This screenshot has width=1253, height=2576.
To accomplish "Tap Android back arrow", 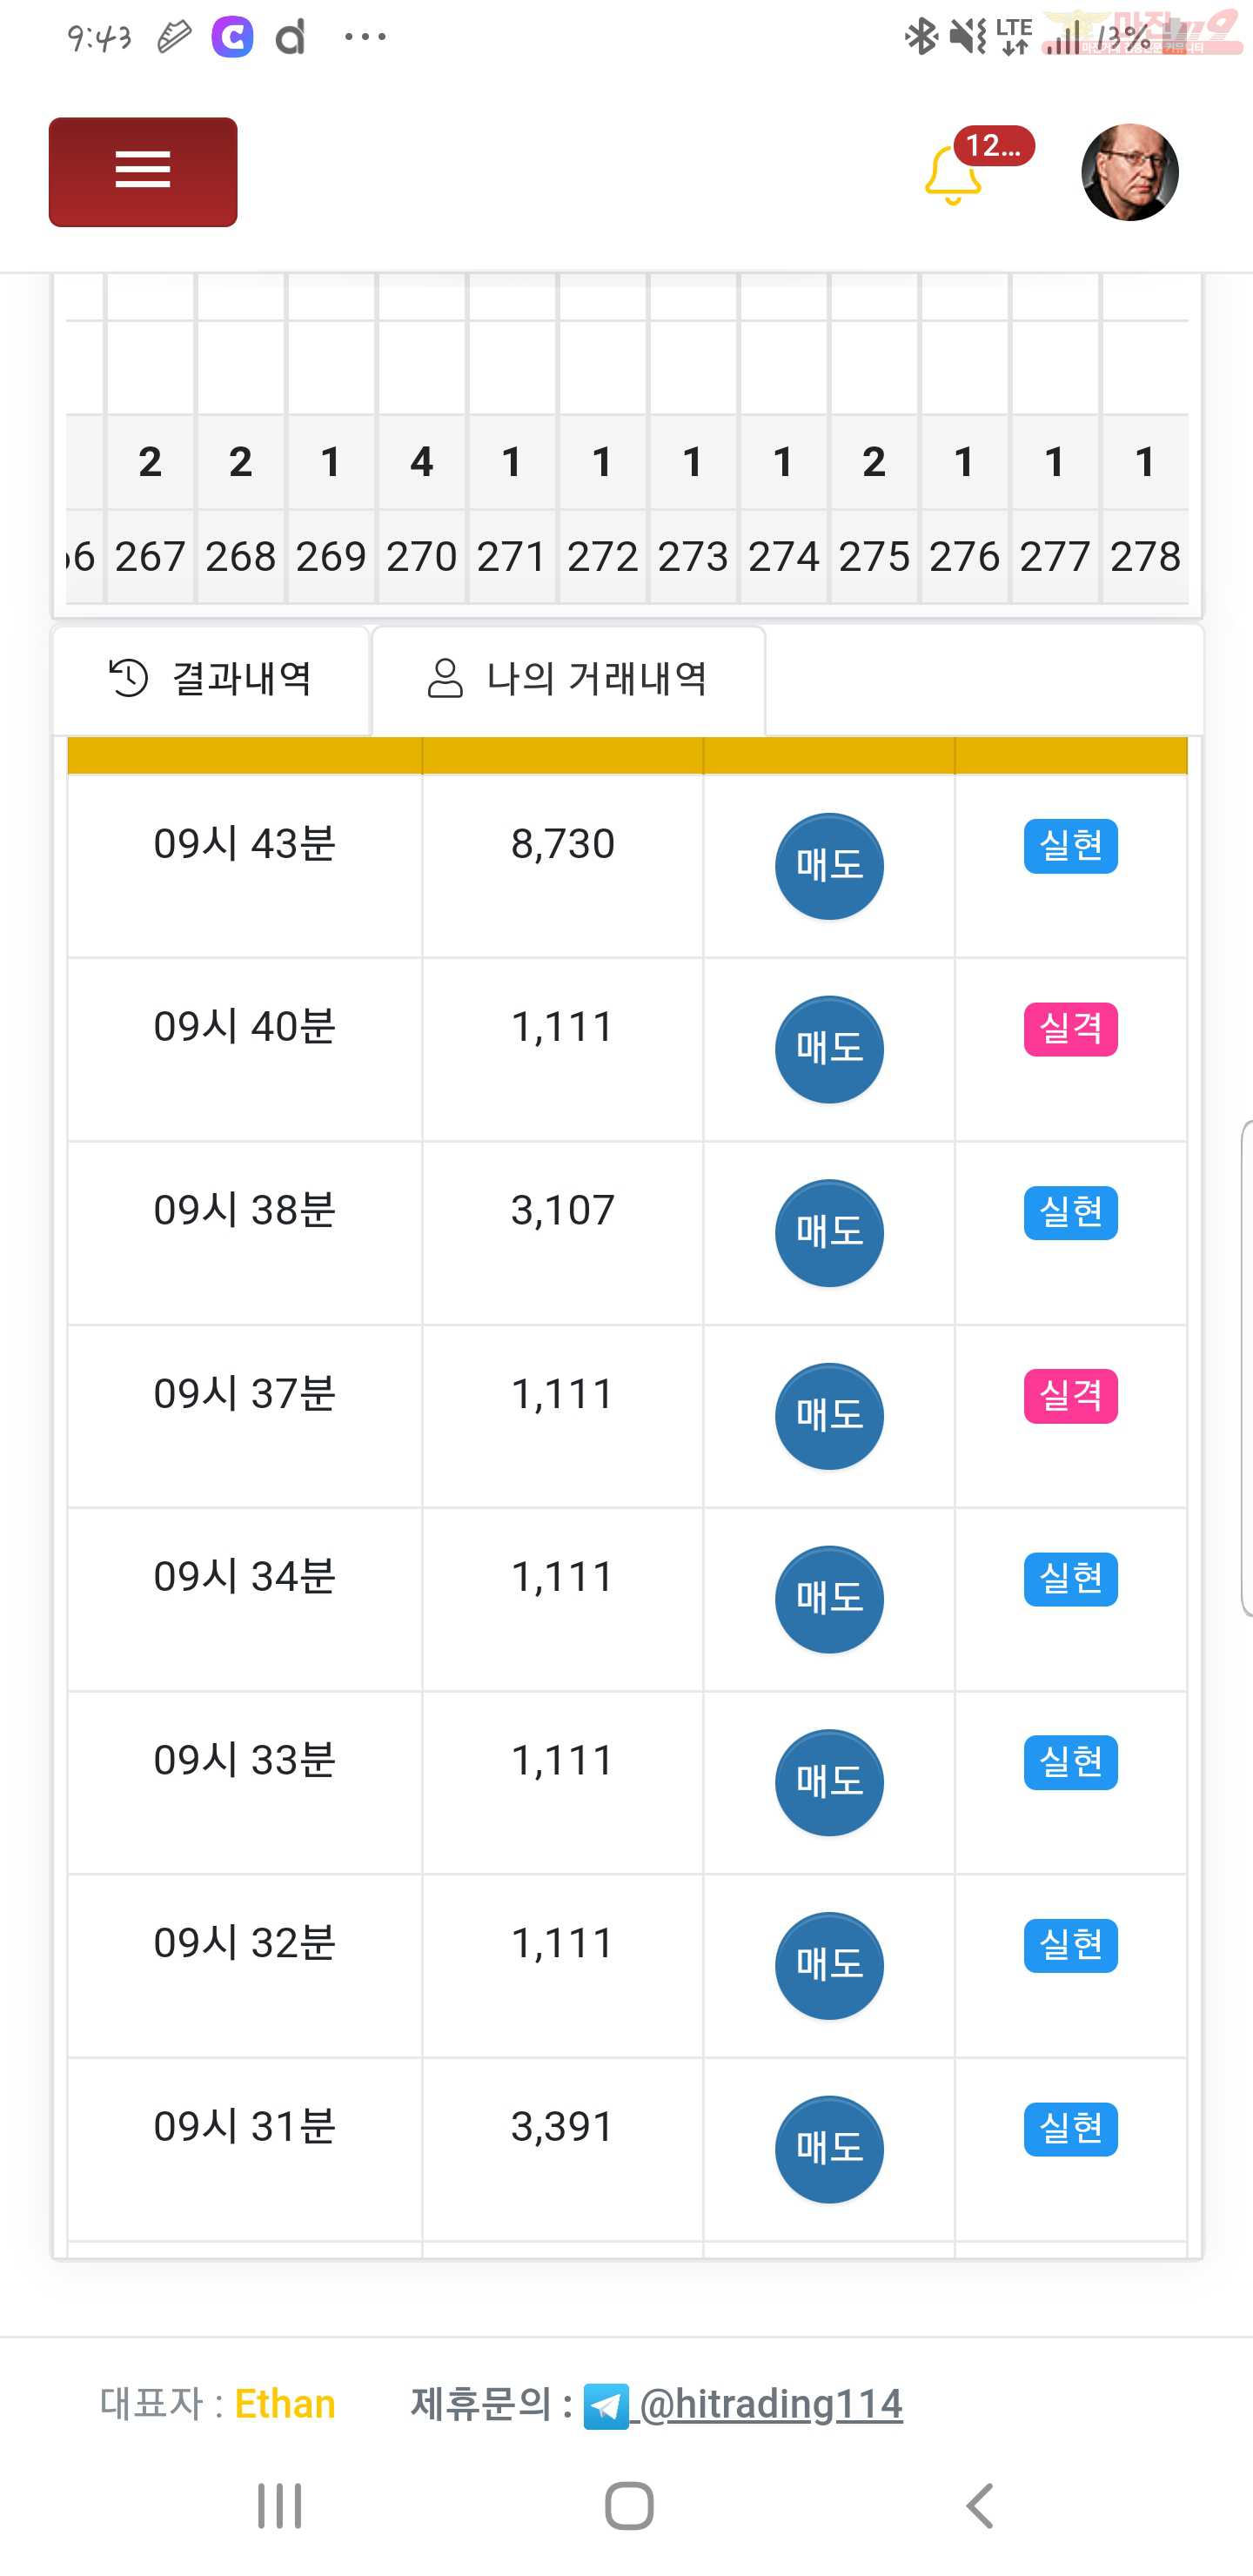I will [x=980, y=2506].
